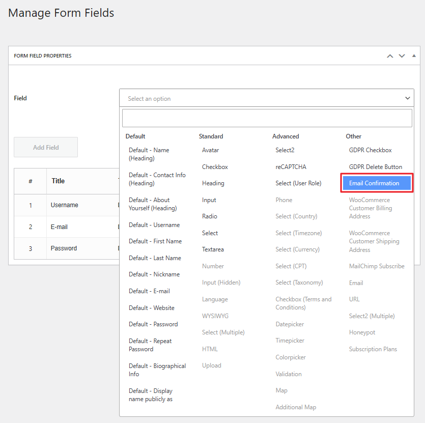Choose Avatar field type
Screen dimensions: 425x423
210,150
